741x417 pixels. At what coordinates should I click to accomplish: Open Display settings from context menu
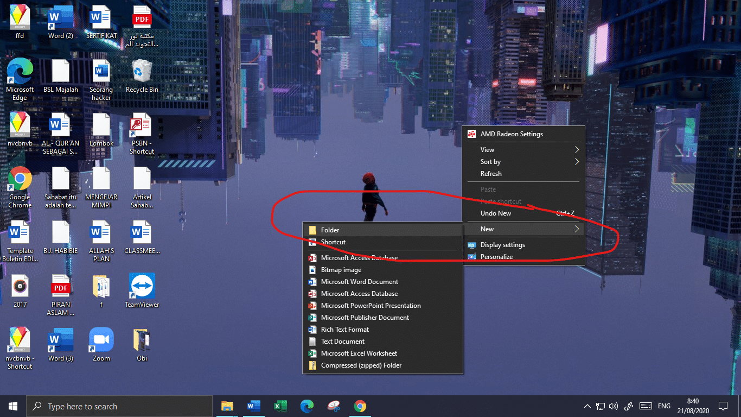click(x=524, y=245)
